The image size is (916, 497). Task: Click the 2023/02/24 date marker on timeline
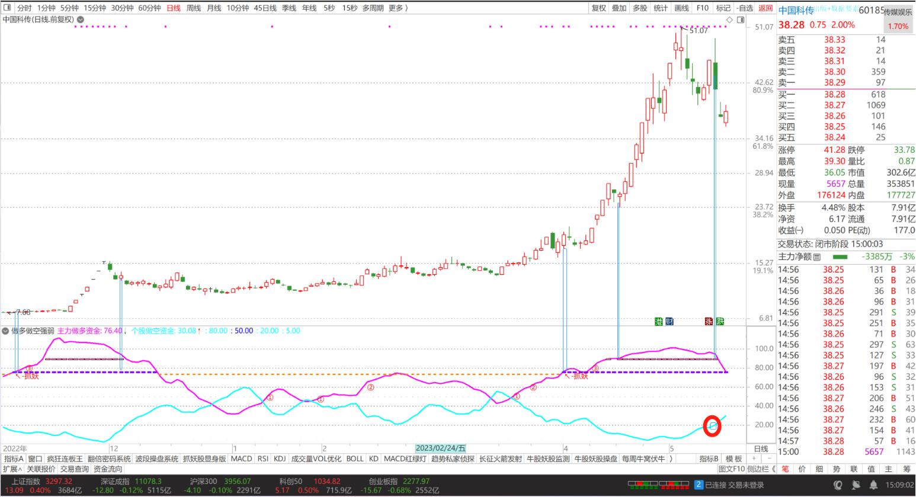coord(440,448)
